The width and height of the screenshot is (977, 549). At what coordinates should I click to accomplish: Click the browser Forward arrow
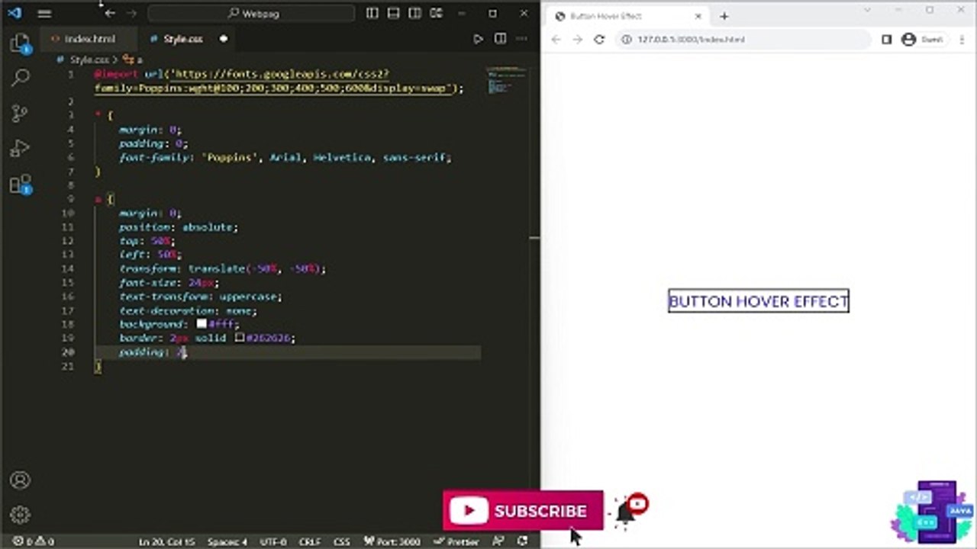click(x=578, y=40)
